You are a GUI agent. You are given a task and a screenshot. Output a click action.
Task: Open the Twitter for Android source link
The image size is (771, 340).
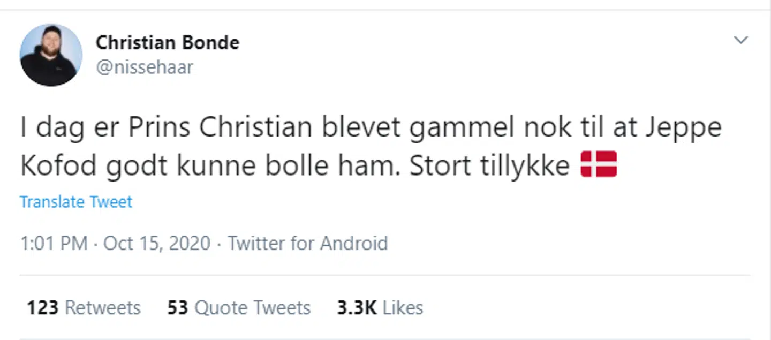tap(308, 243)
